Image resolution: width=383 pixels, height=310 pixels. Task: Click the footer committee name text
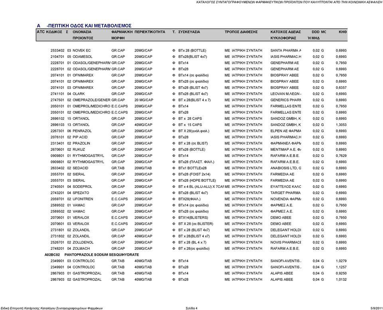pos(51,308)
